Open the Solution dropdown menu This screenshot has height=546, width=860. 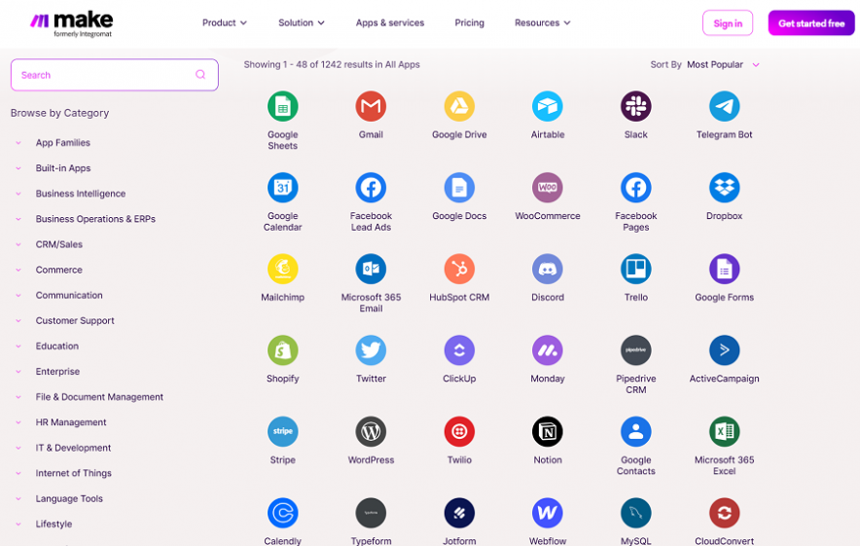point(302,22)
